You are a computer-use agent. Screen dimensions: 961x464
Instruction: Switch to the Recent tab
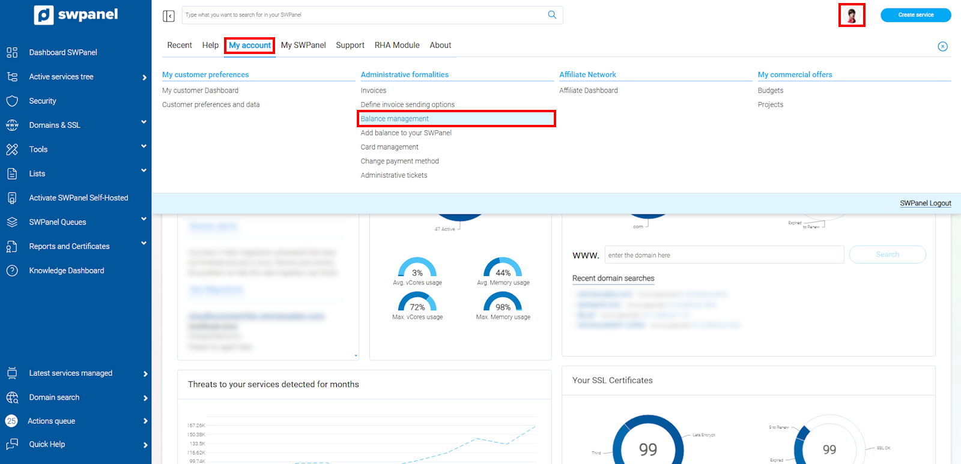pos(180,45)
